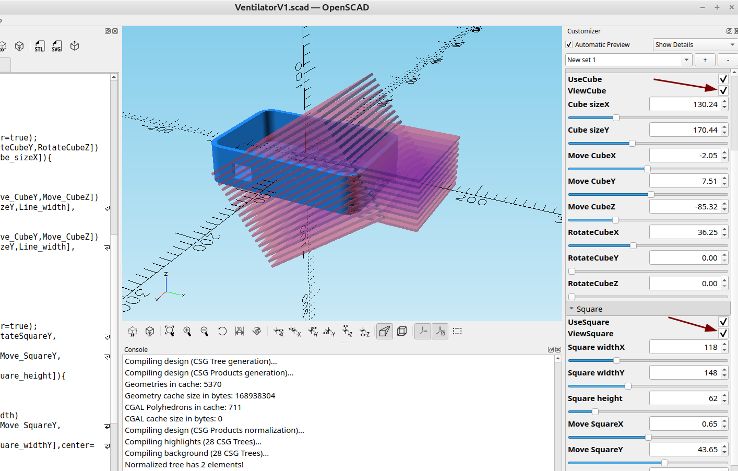Reset the 3D view rotation
Viewport: 738px width, 471px height.
tap(222, 331)
